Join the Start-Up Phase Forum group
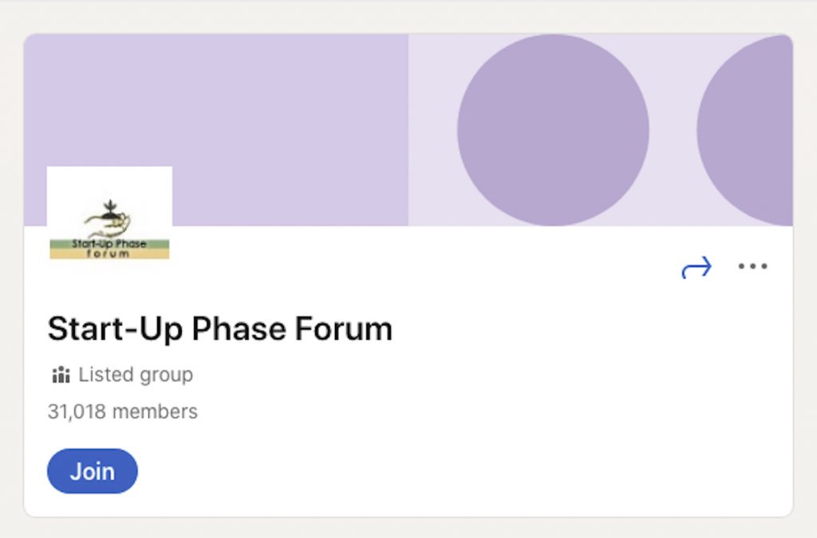This screenshot has width=817, height=538. pos(93,471)
